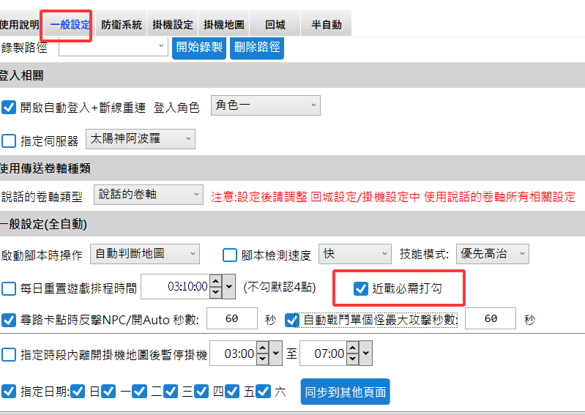Open the 掛機地圖 tab

[223, 24]
